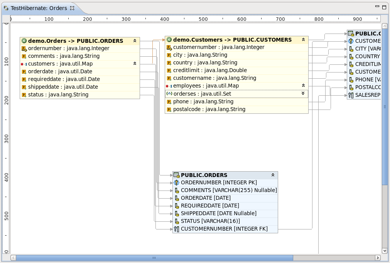This screenshot has height=263, width=390.
Task: Click the vertical scrollbar down arrow
Action: pos(384,251)
